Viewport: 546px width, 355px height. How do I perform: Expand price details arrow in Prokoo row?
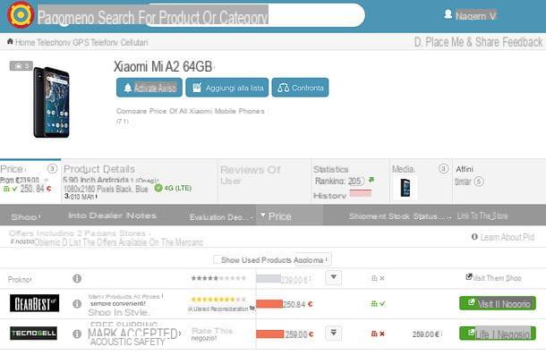point(333,277)
